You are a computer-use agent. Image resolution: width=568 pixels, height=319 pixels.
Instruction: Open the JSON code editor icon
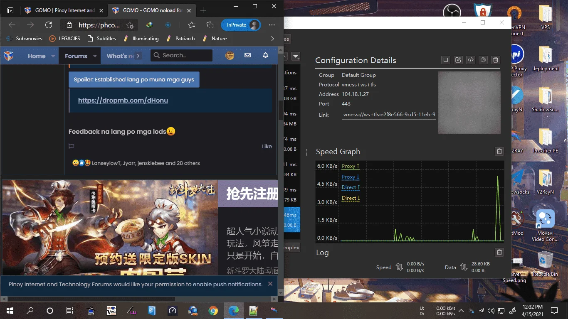point(470,60)
